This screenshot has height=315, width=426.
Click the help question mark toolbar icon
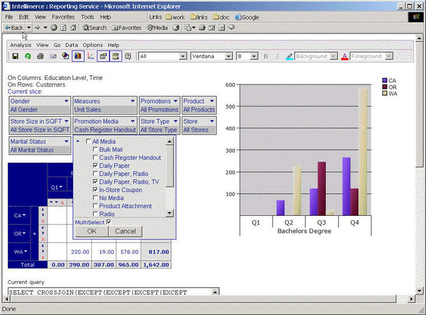pyautogui.click(x=128, y=56)
